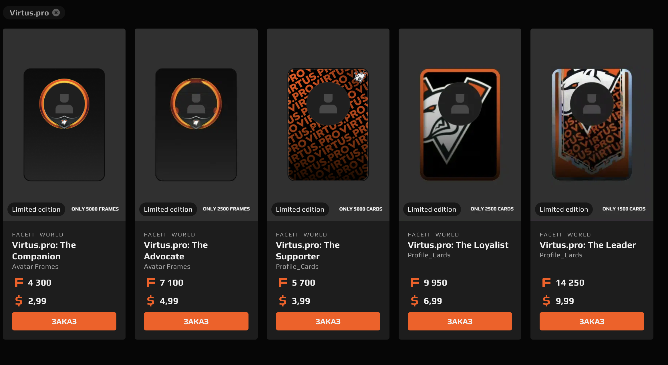Click Limited edition badge on Loyalist card
The width and height of the screenshot is (668, 365).
[432, 209]
